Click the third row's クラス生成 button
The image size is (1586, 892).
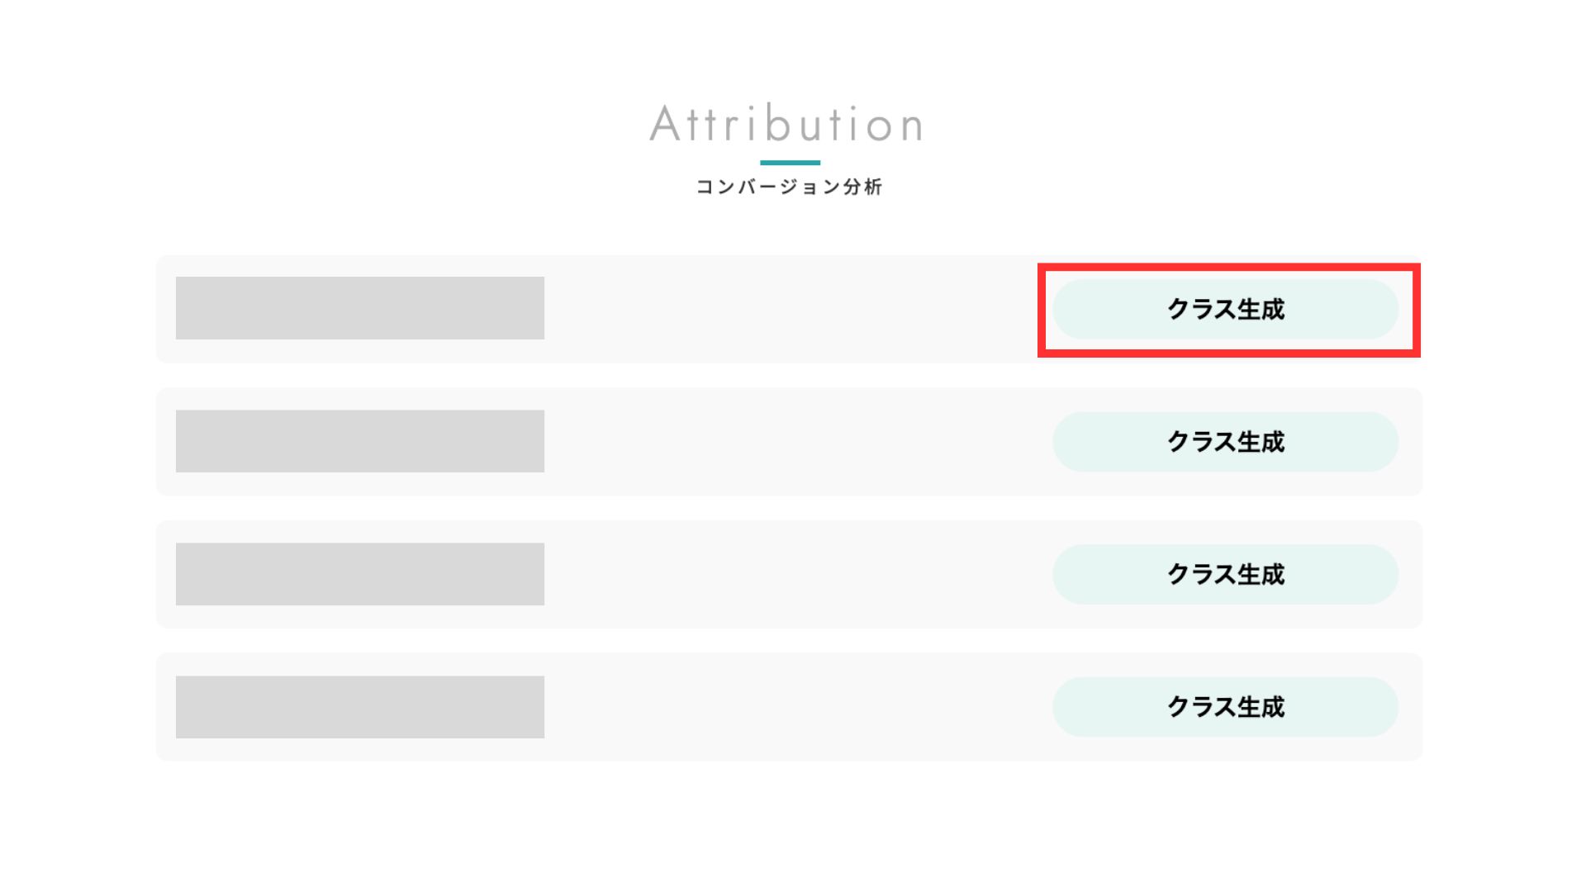[x=1225, y=574]
